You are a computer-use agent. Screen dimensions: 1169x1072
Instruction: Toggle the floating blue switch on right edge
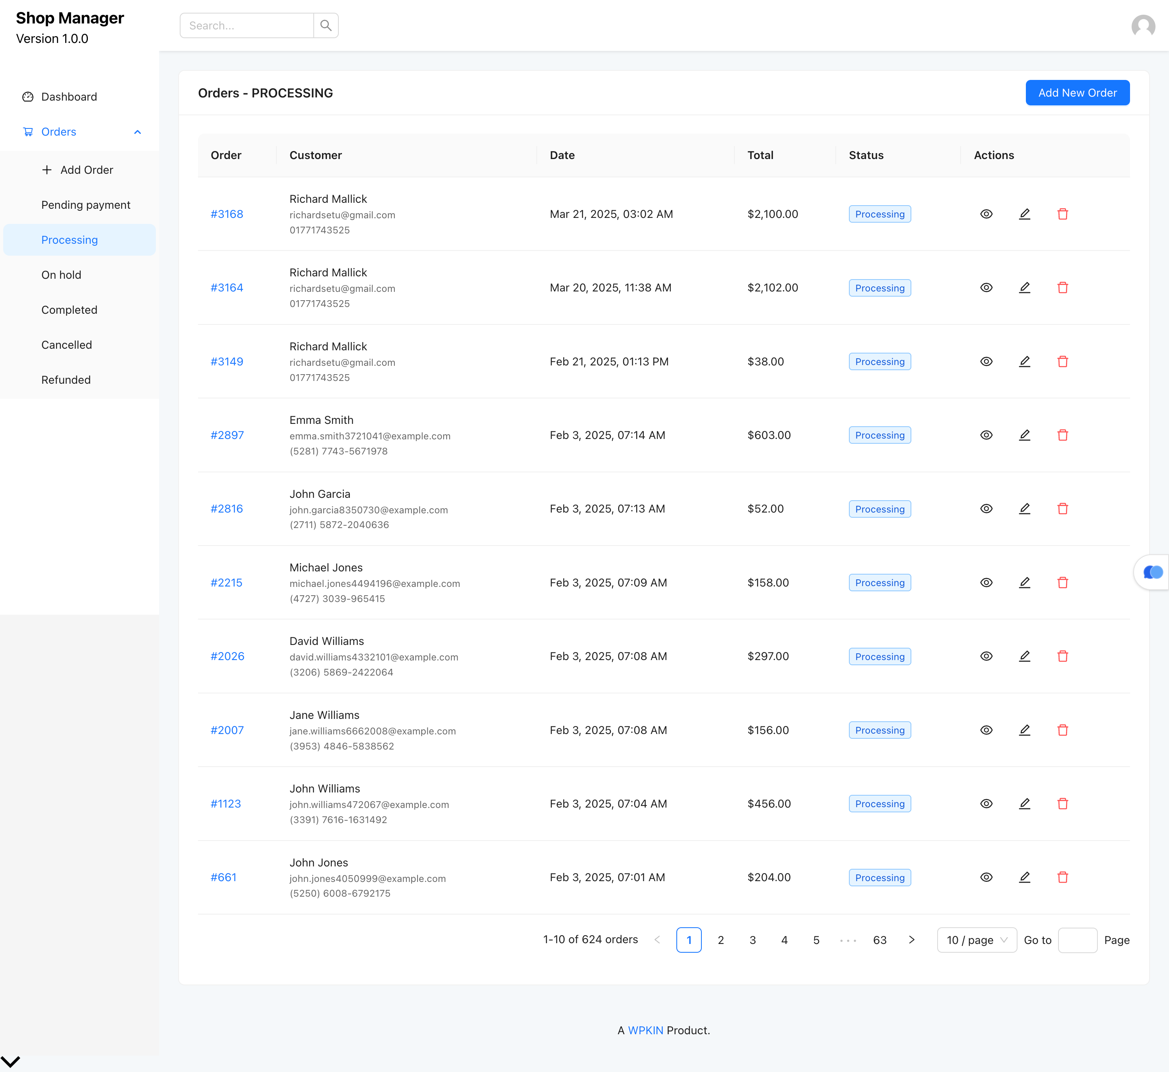tap(1153, 573)
